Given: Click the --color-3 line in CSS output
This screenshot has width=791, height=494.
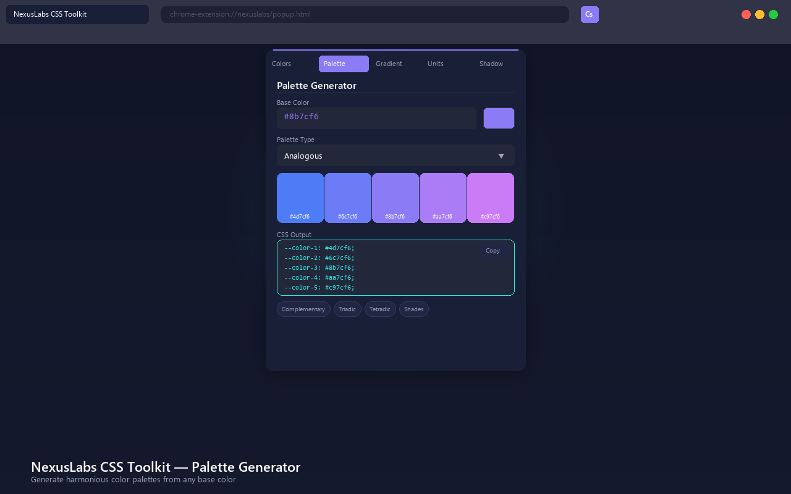Looking at the screenshot, I should click(x=319, y=268).
